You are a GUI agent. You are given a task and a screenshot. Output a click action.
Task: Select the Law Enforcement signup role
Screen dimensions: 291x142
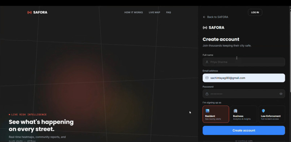click(x=272, y=114)
